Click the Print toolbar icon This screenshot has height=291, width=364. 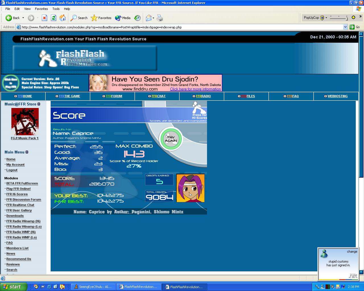point(160,18)
